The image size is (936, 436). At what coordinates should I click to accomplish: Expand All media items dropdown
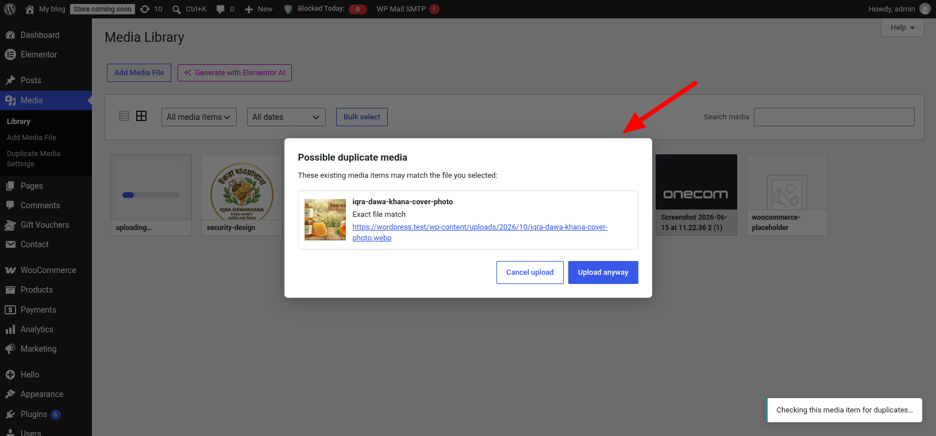(199, 117)
